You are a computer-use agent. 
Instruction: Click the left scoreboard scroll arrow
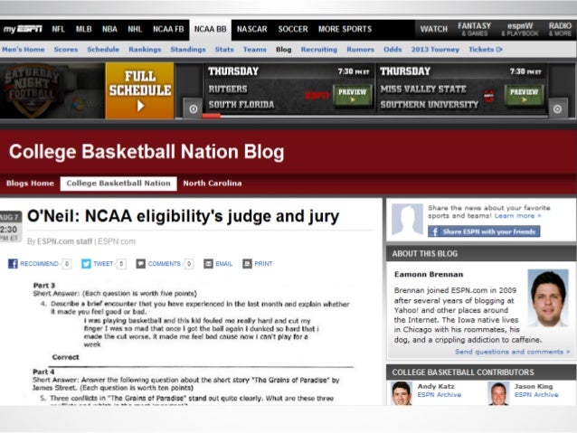(x=194, y=108)
